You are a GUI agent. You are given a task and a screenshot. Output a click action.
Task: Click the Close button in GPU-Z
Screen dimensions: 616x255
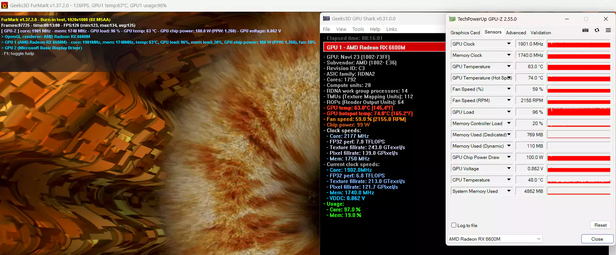tap(597, 239)
